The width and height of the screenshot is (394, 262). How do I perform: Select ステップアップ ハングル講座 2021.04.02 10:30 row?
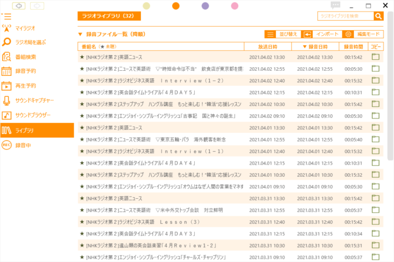point(231,104)
